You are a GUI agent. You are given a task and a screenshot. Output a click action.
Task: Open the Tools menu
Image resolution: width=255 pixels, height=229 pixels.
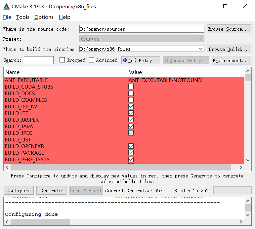pyautogui.click(x=23, y=17)
